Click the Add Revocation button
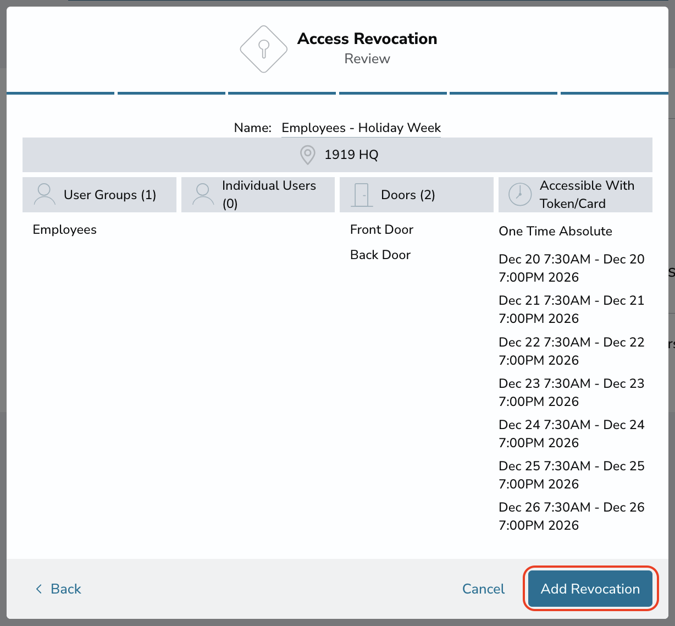 (590, 589)
